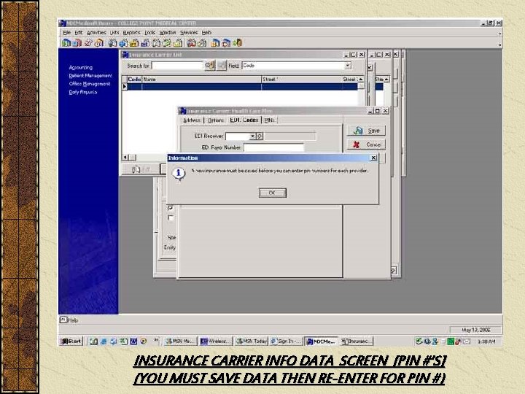The width and height of the screenshot is (525, 394).
Task: Switch to the Insuranc... taskbar button
Action: point(357,341)
